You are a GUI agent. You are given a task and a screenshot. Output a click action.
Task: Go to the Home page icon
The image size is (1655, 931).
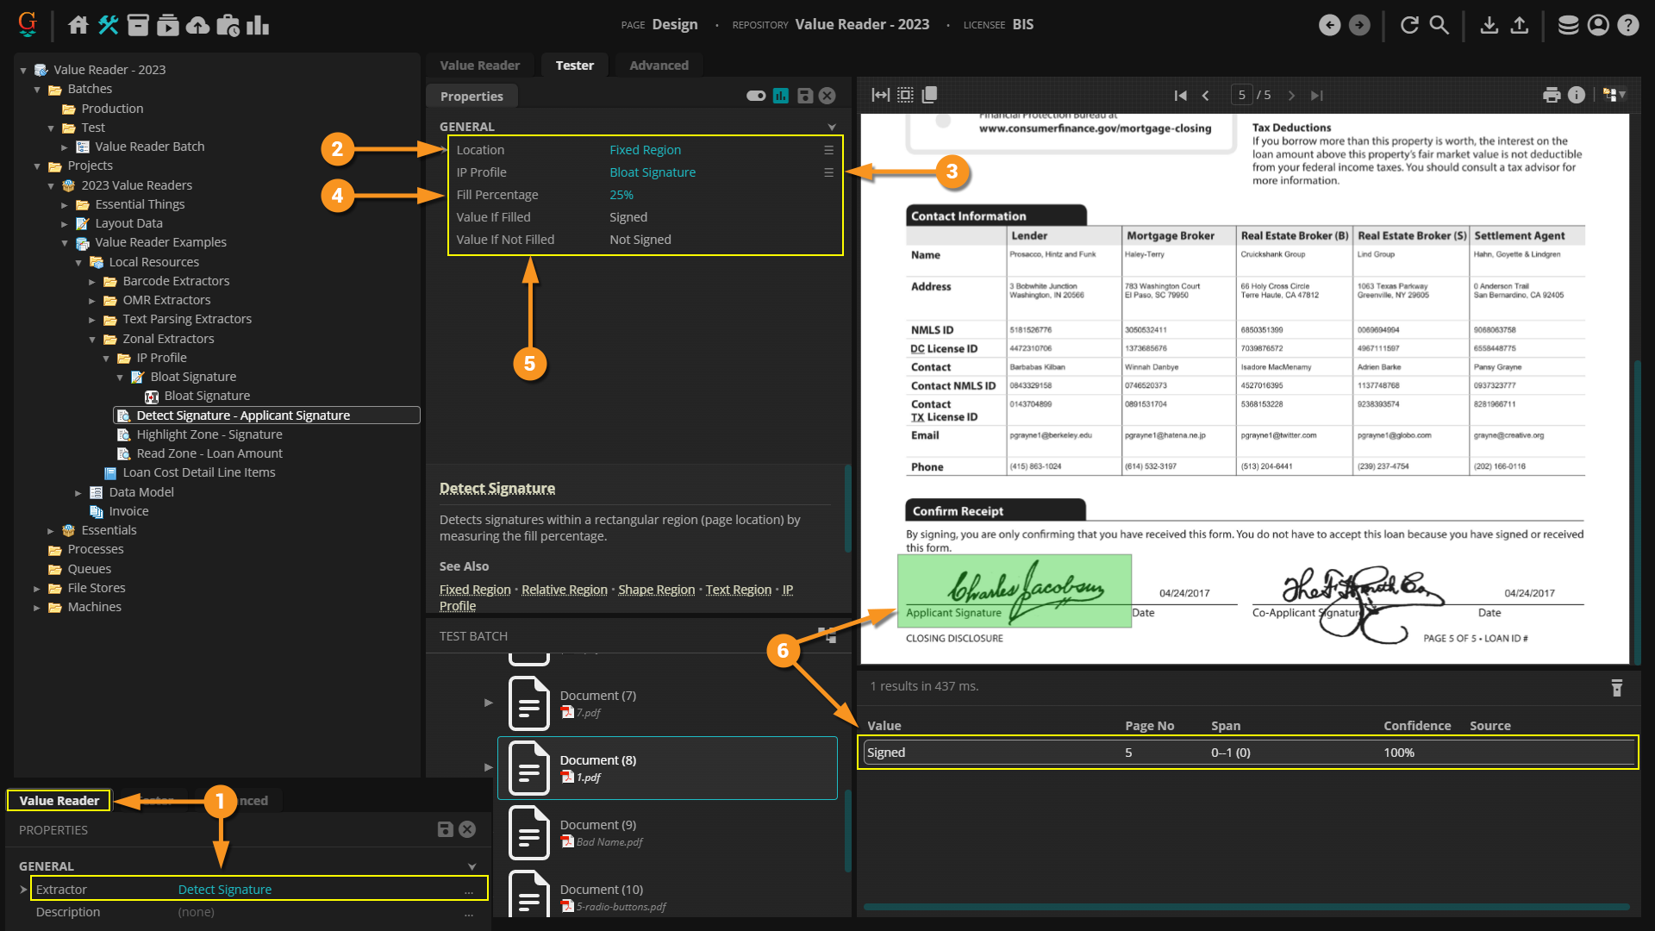(x=78, y=25)
